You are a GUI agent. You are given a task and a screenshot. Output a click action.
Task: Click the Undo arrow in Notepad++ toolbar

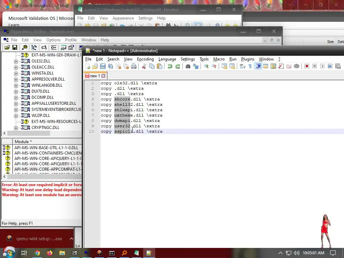[170, 66]
